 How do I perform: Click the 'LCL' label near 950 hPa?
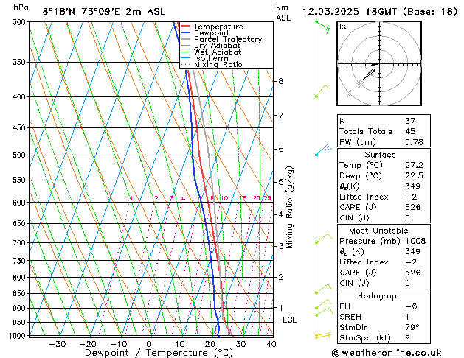[x=289, y=320]
